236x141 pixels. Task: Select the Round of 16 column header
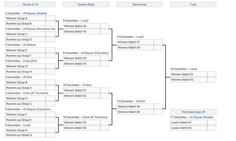pyautogui.click(x=30, y=4)
